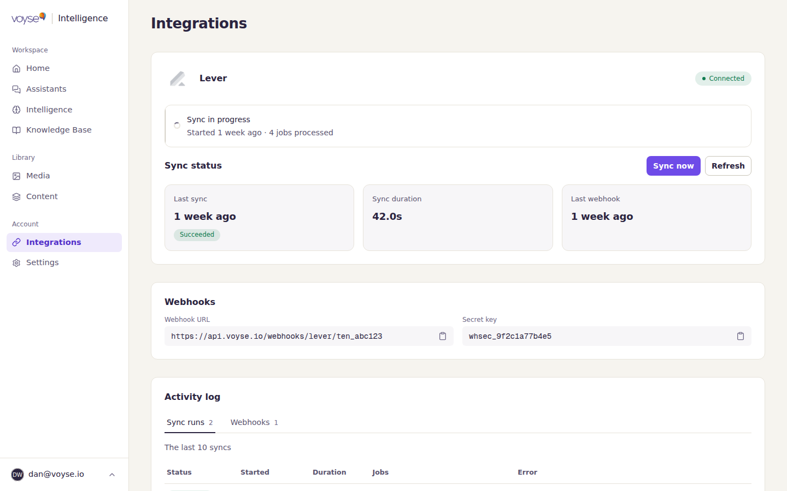This screenshot has height=491, width=787.
Task: Click the Status column header
Action: (179, 472)
